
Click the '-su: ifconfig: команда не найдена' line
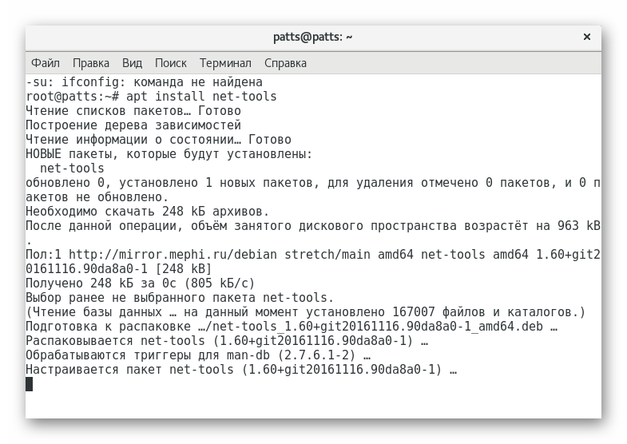(x=145, y=82)
